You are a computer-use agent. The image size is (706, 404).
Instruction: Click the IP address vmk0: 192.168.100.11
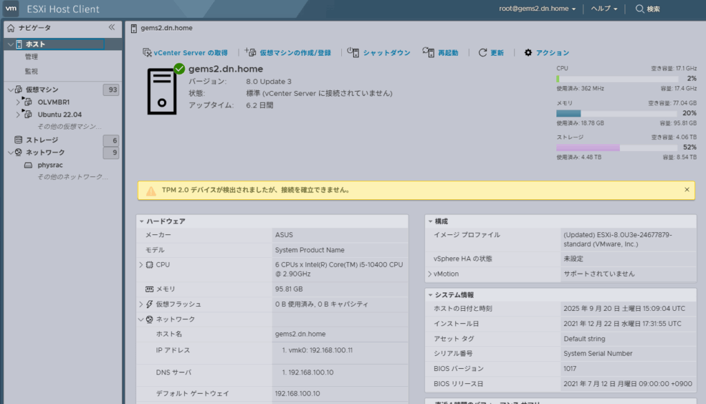(x=321, y=350)
